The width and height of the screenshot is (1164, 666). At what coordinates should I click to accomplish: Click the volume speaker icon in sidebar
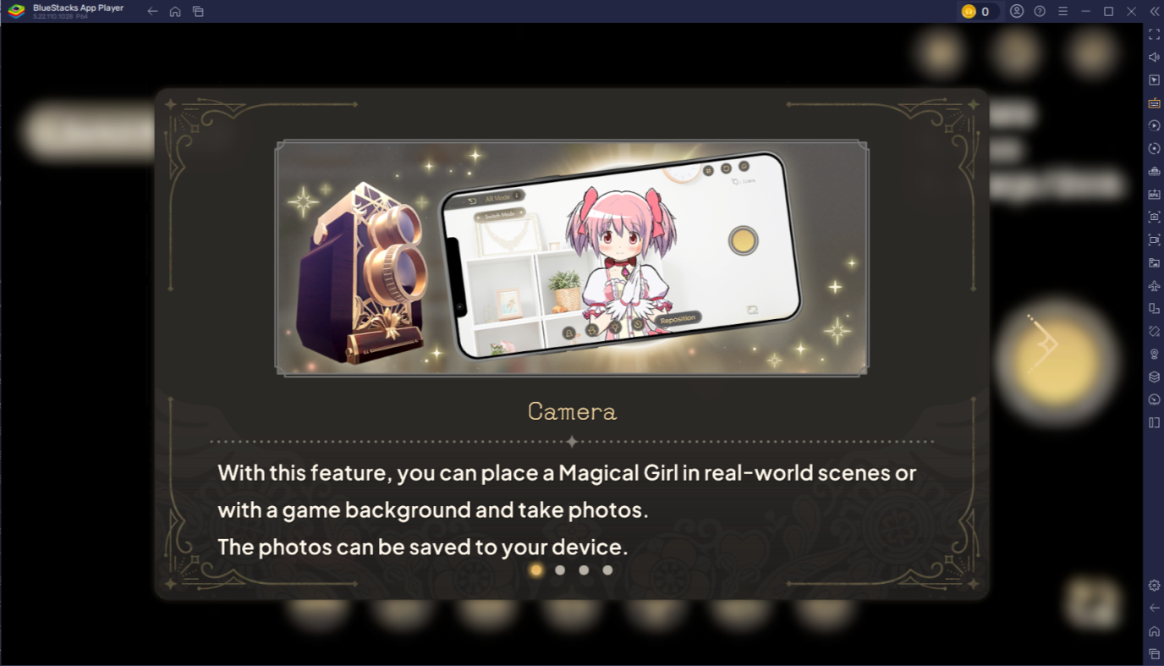[1154, 57]
